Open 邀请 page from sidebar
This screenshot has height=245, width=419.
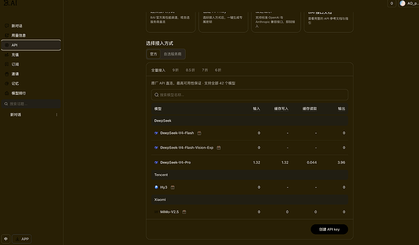click(31, 74)
